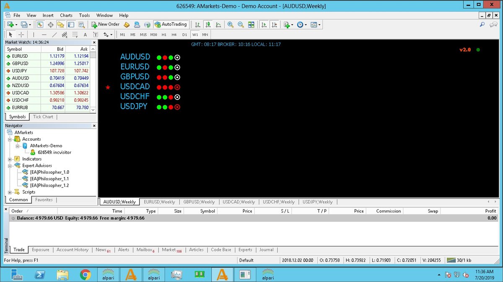
Task: Tile chart windows icon
Action: 251,25
